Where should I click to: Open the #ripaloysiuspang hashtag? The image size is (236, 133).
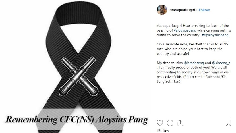pyautogui.click(x=215, y=35)
